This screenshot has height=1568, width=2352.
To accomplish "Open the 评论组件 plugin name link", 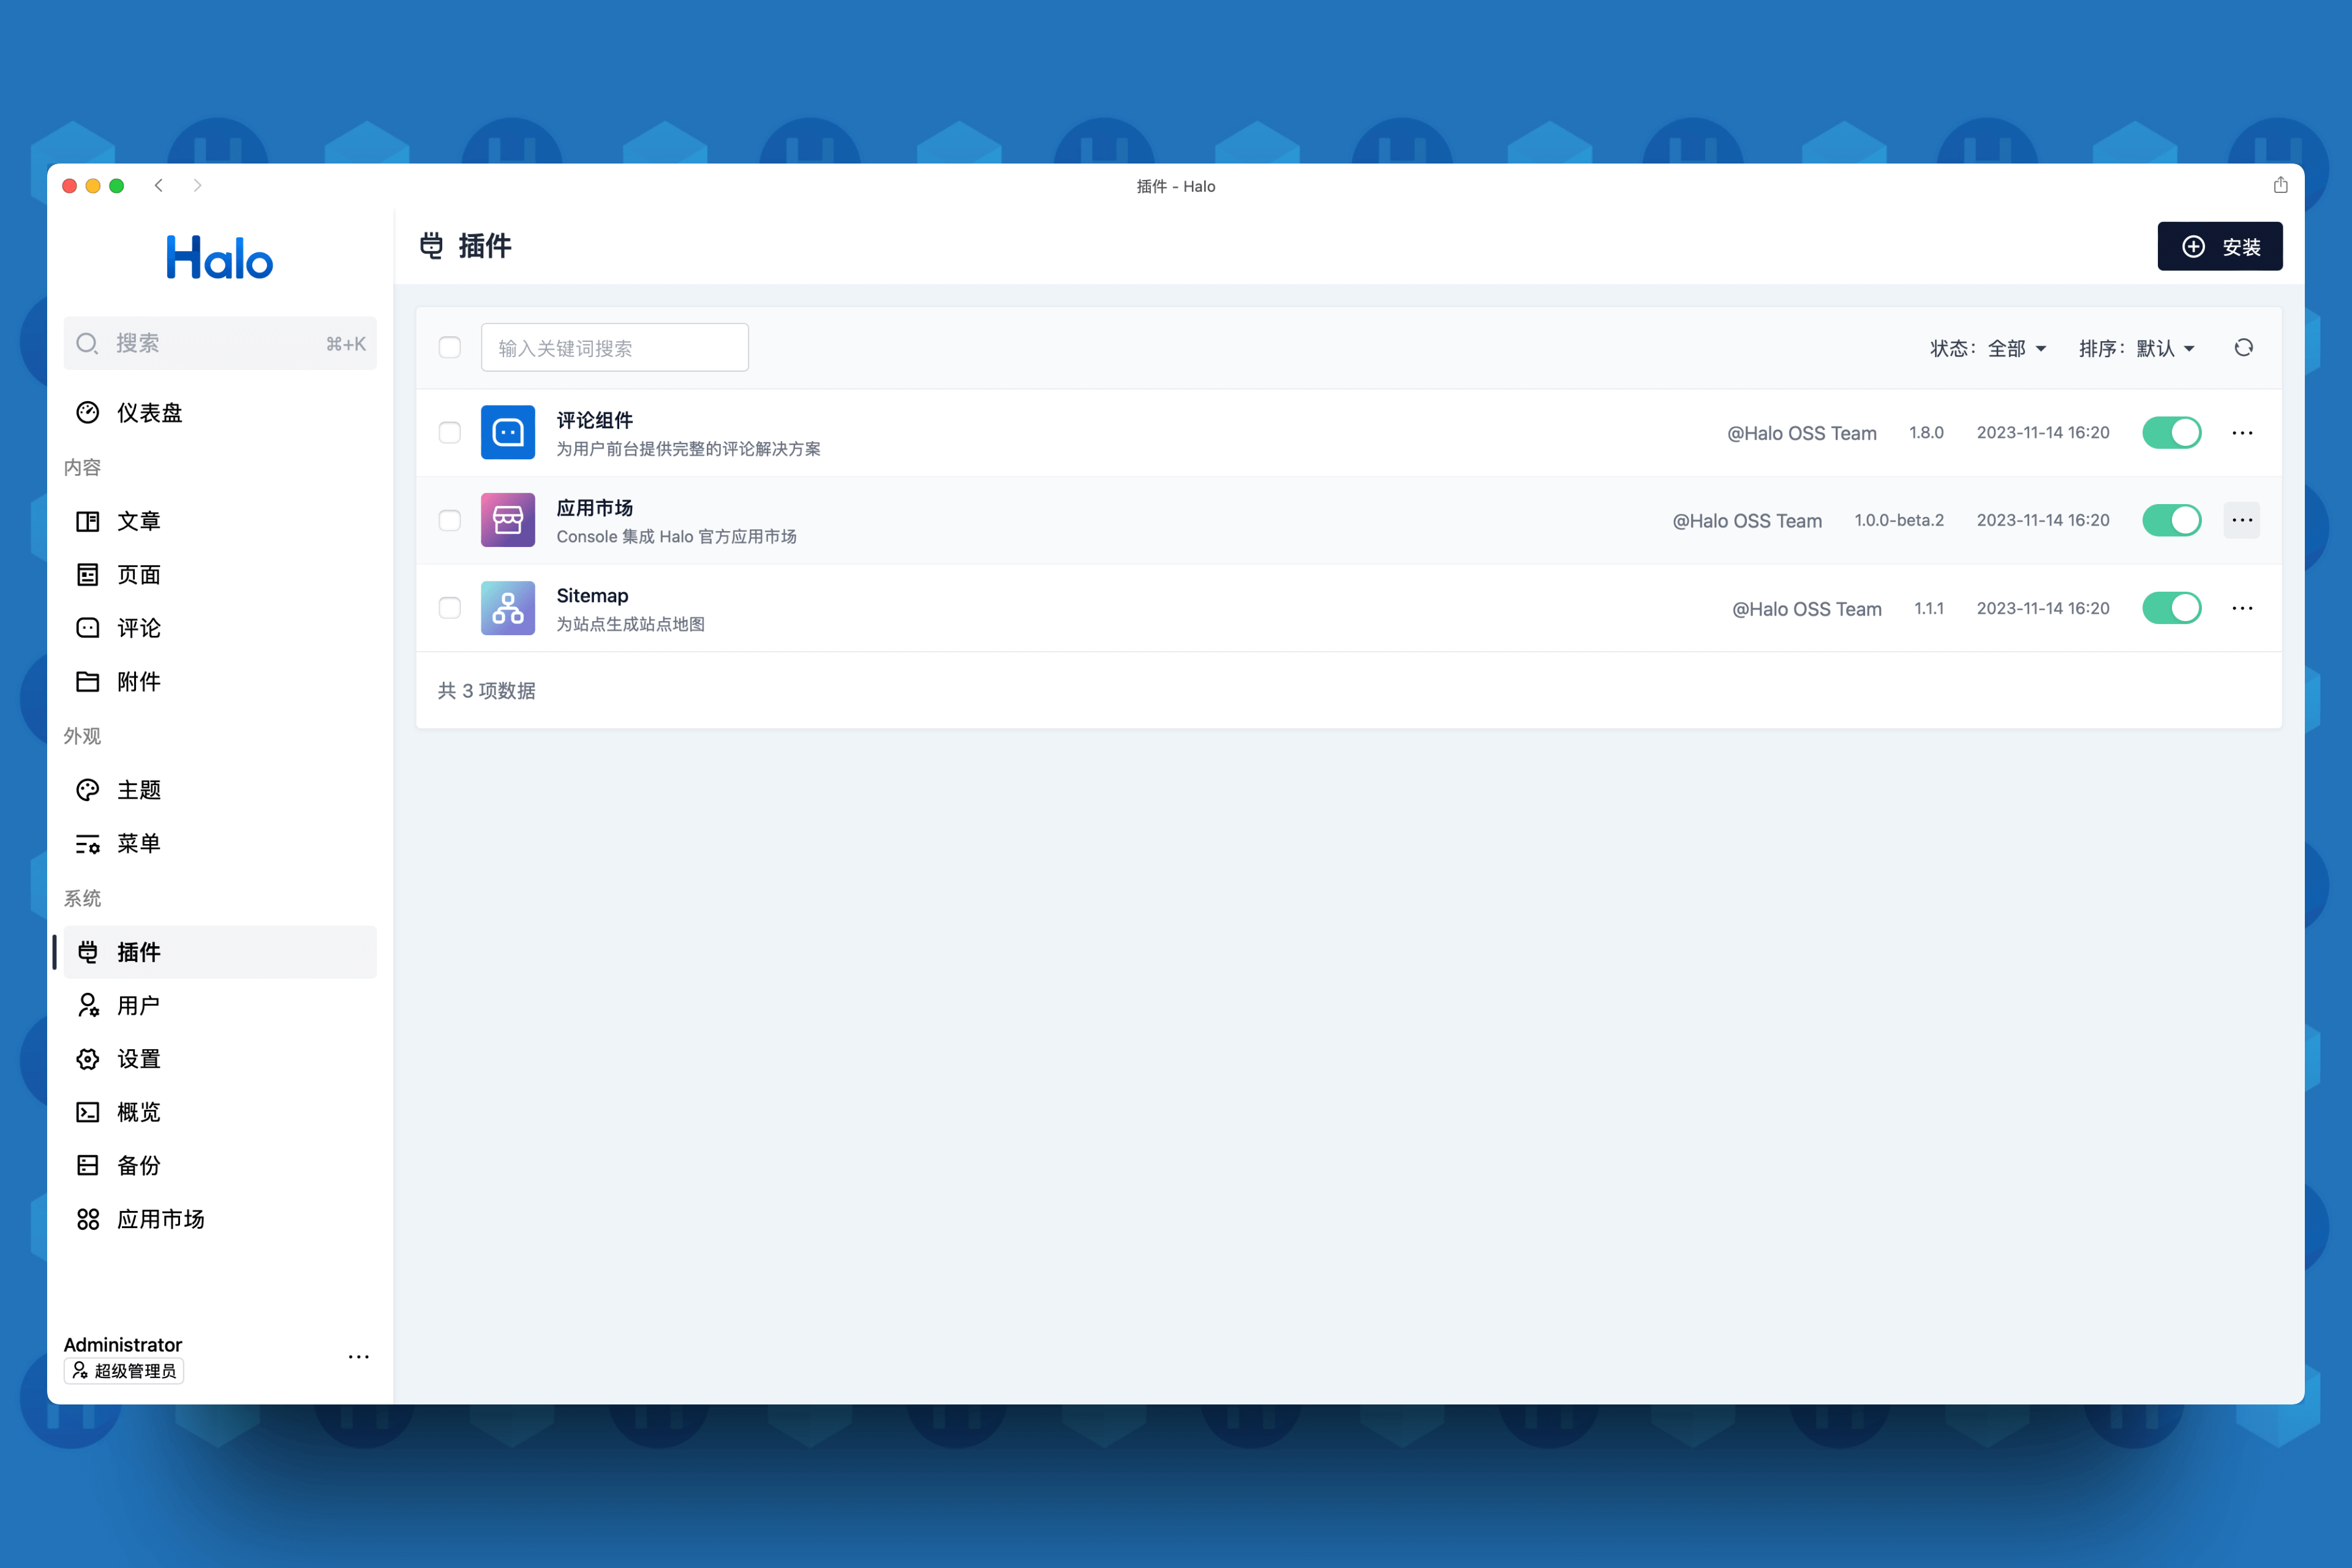I will 594,420.
